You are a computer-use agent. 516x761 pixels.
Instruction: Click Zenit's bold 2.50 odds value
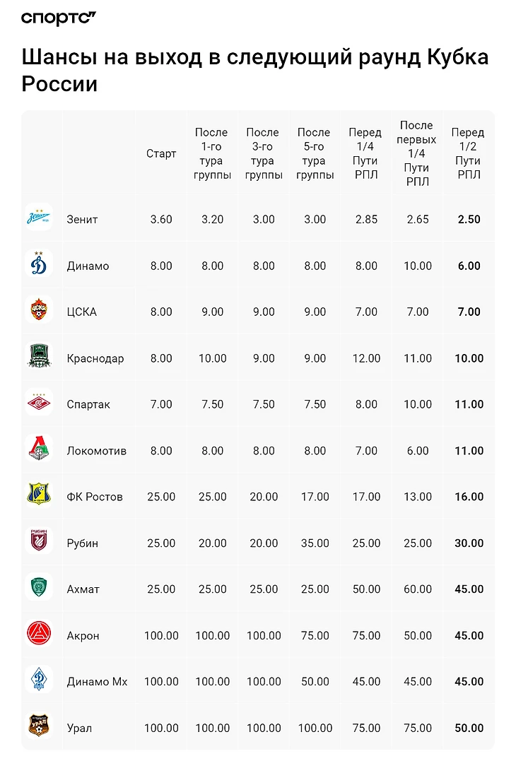(x=469, y=220)
